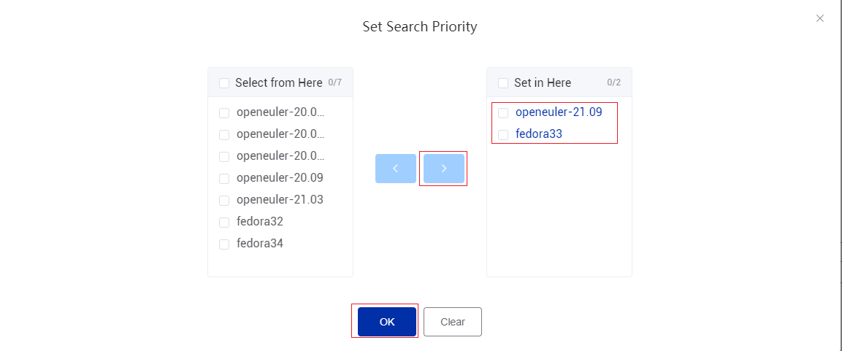Click the move-right arrow transfer button

[x=444, y=169]
